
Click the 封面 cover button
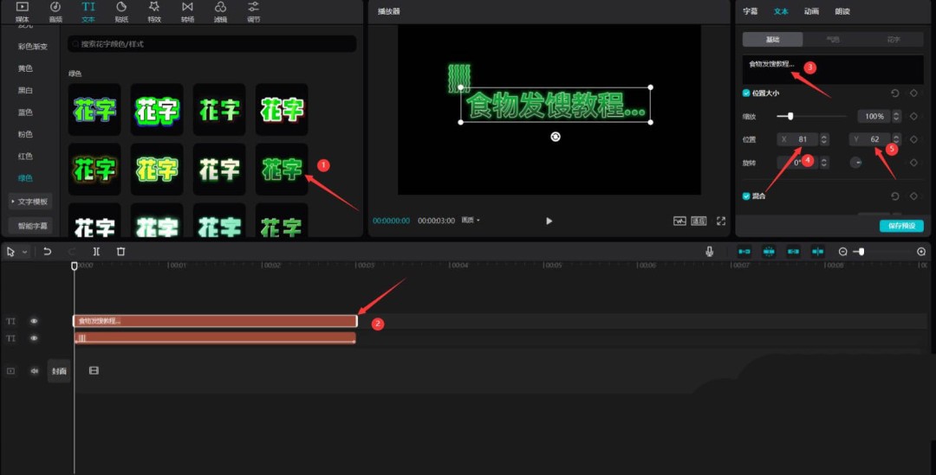point(59,370)
